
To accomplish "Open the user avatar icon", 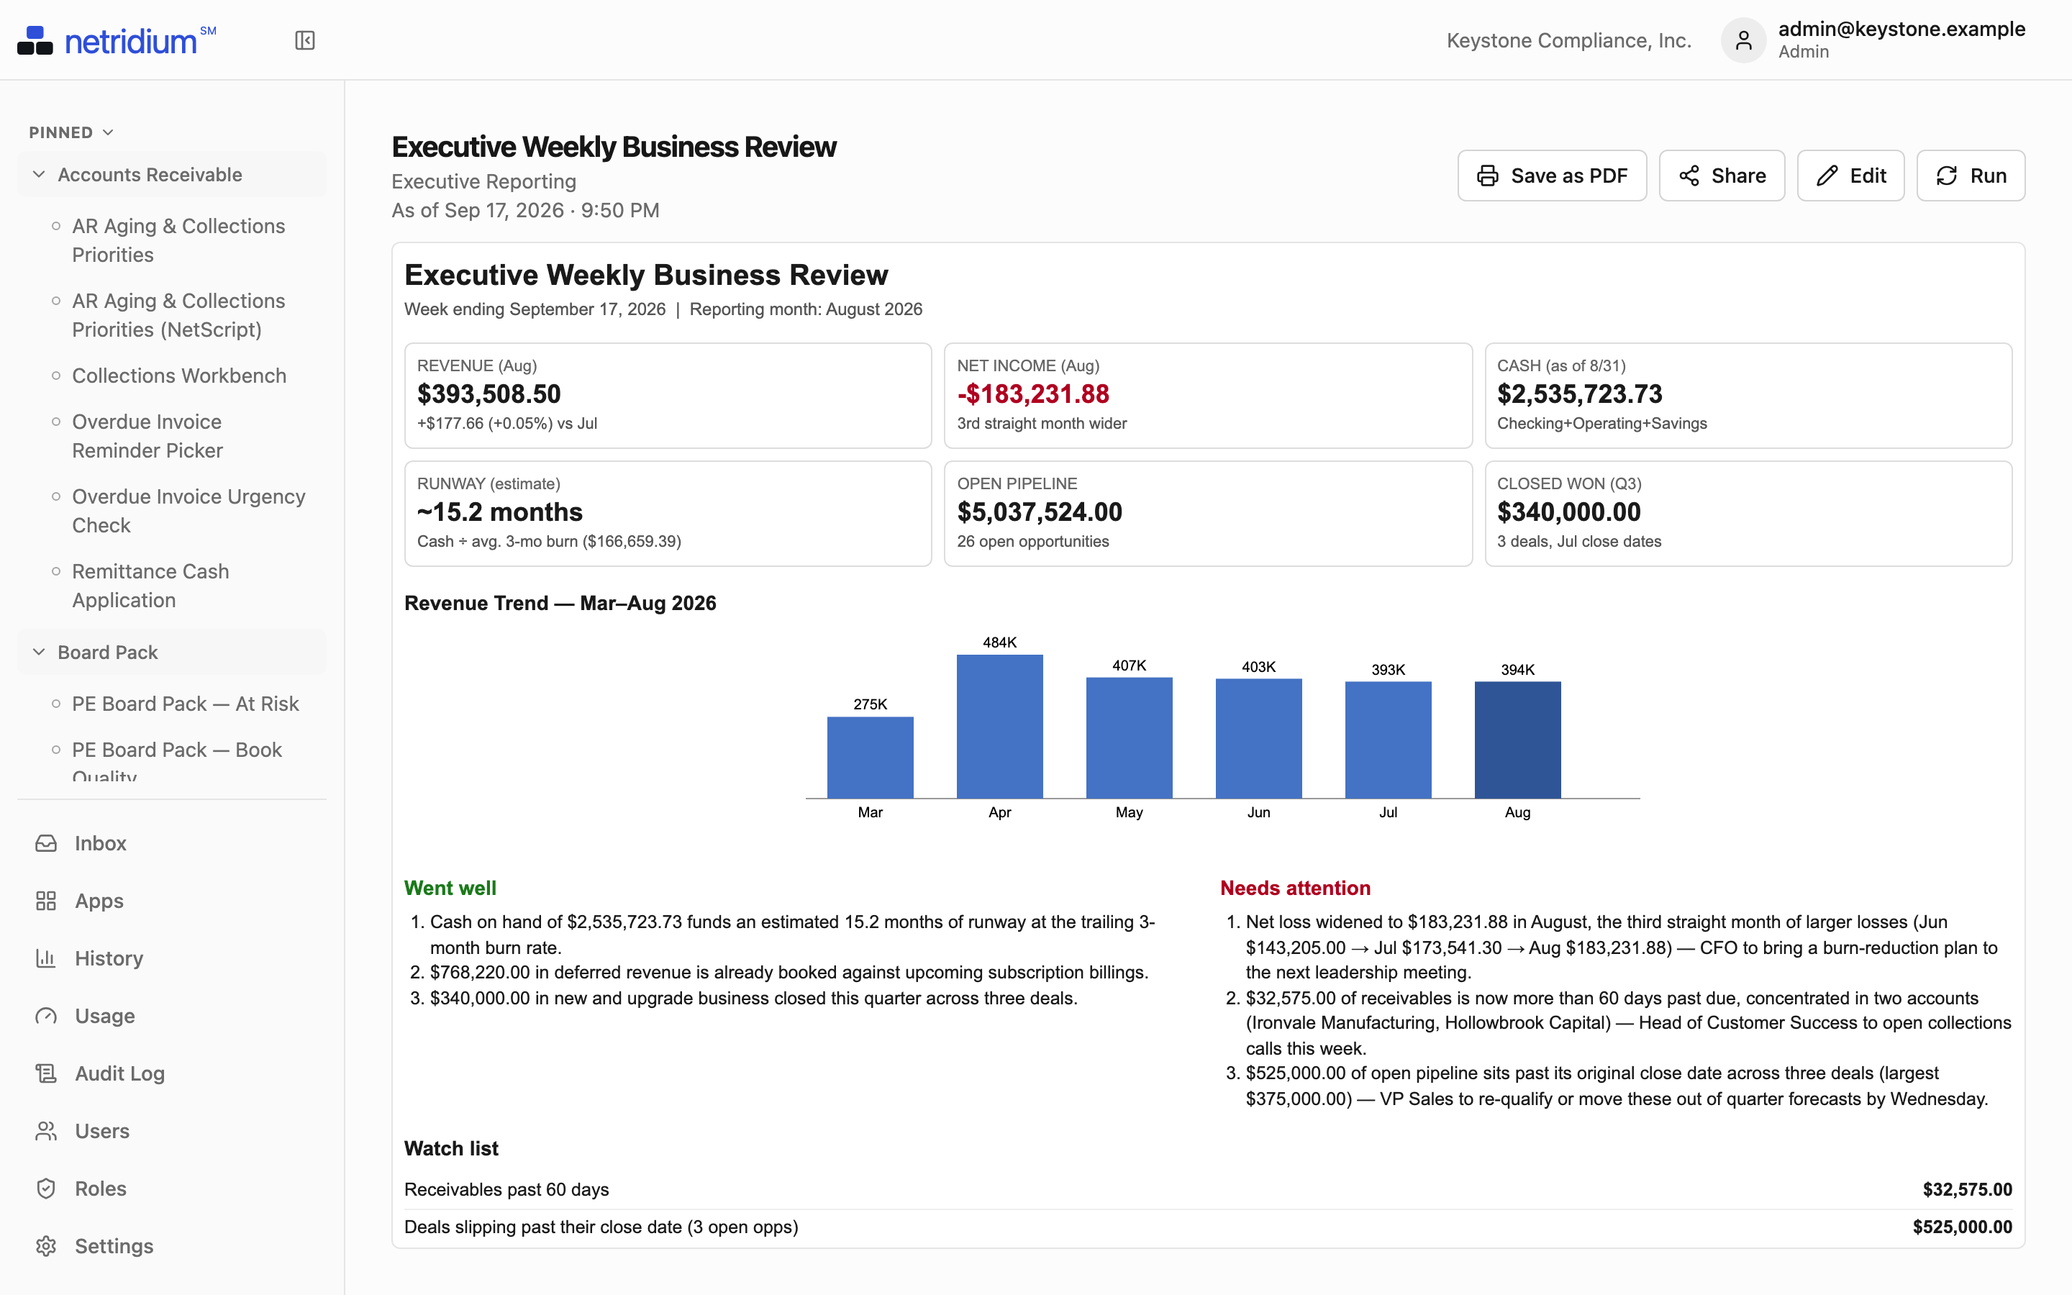I will 1743,40.
